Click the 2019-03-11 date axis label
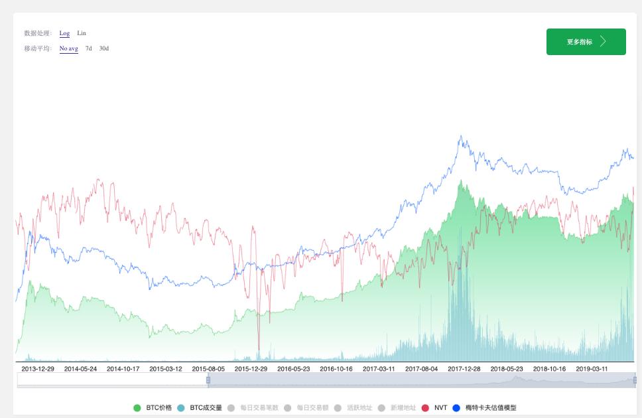The height and width of the screenshot is (418, 642). (592, 369)
